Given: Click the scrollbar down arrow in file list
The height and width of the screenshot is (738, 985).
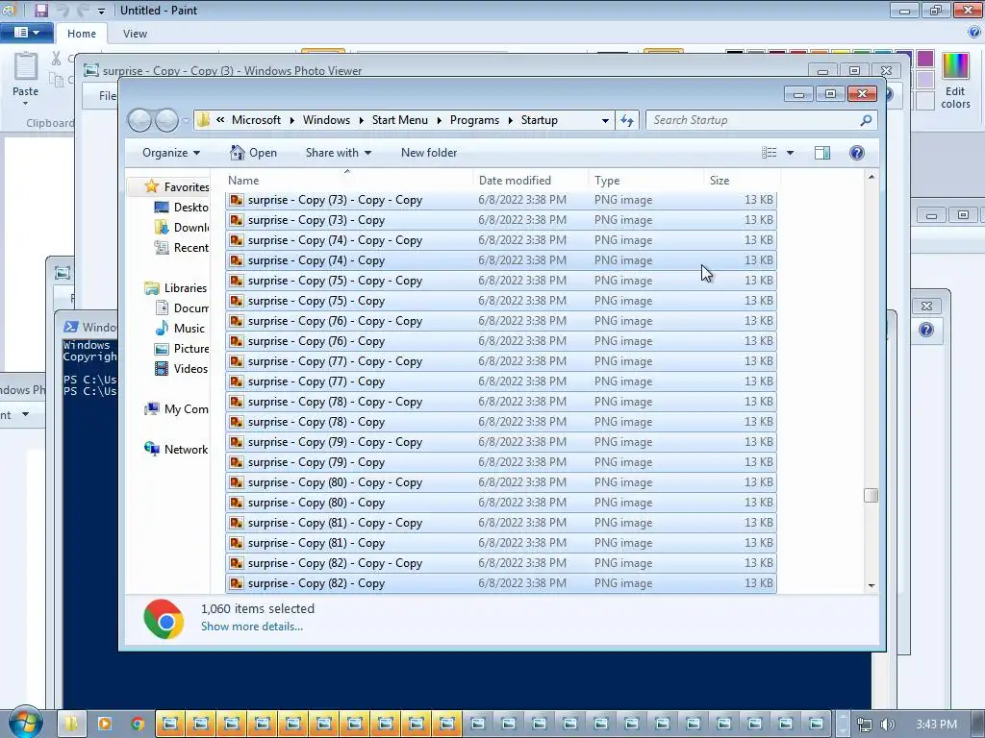Looking at the screenshot, I should (871, 585).
